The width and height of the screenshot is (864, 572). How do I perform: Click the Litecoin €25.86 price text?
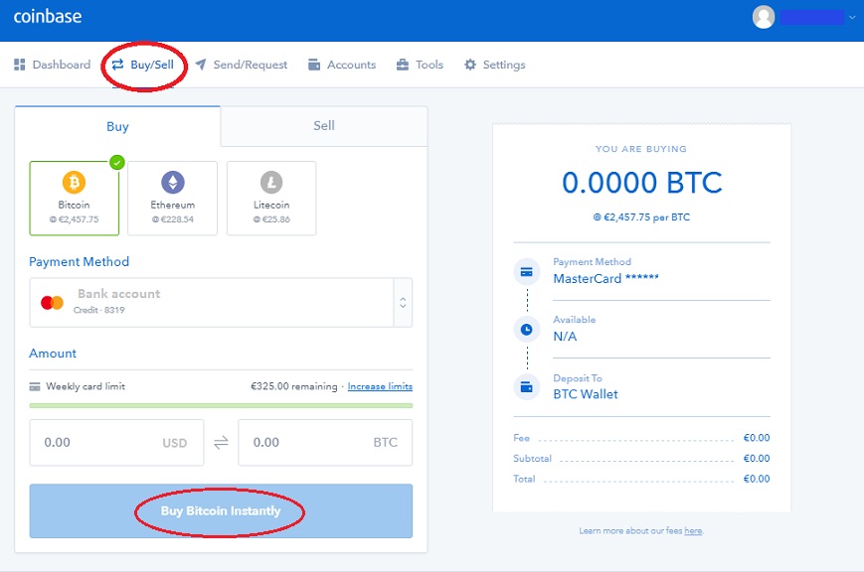(x=271, y=219)
